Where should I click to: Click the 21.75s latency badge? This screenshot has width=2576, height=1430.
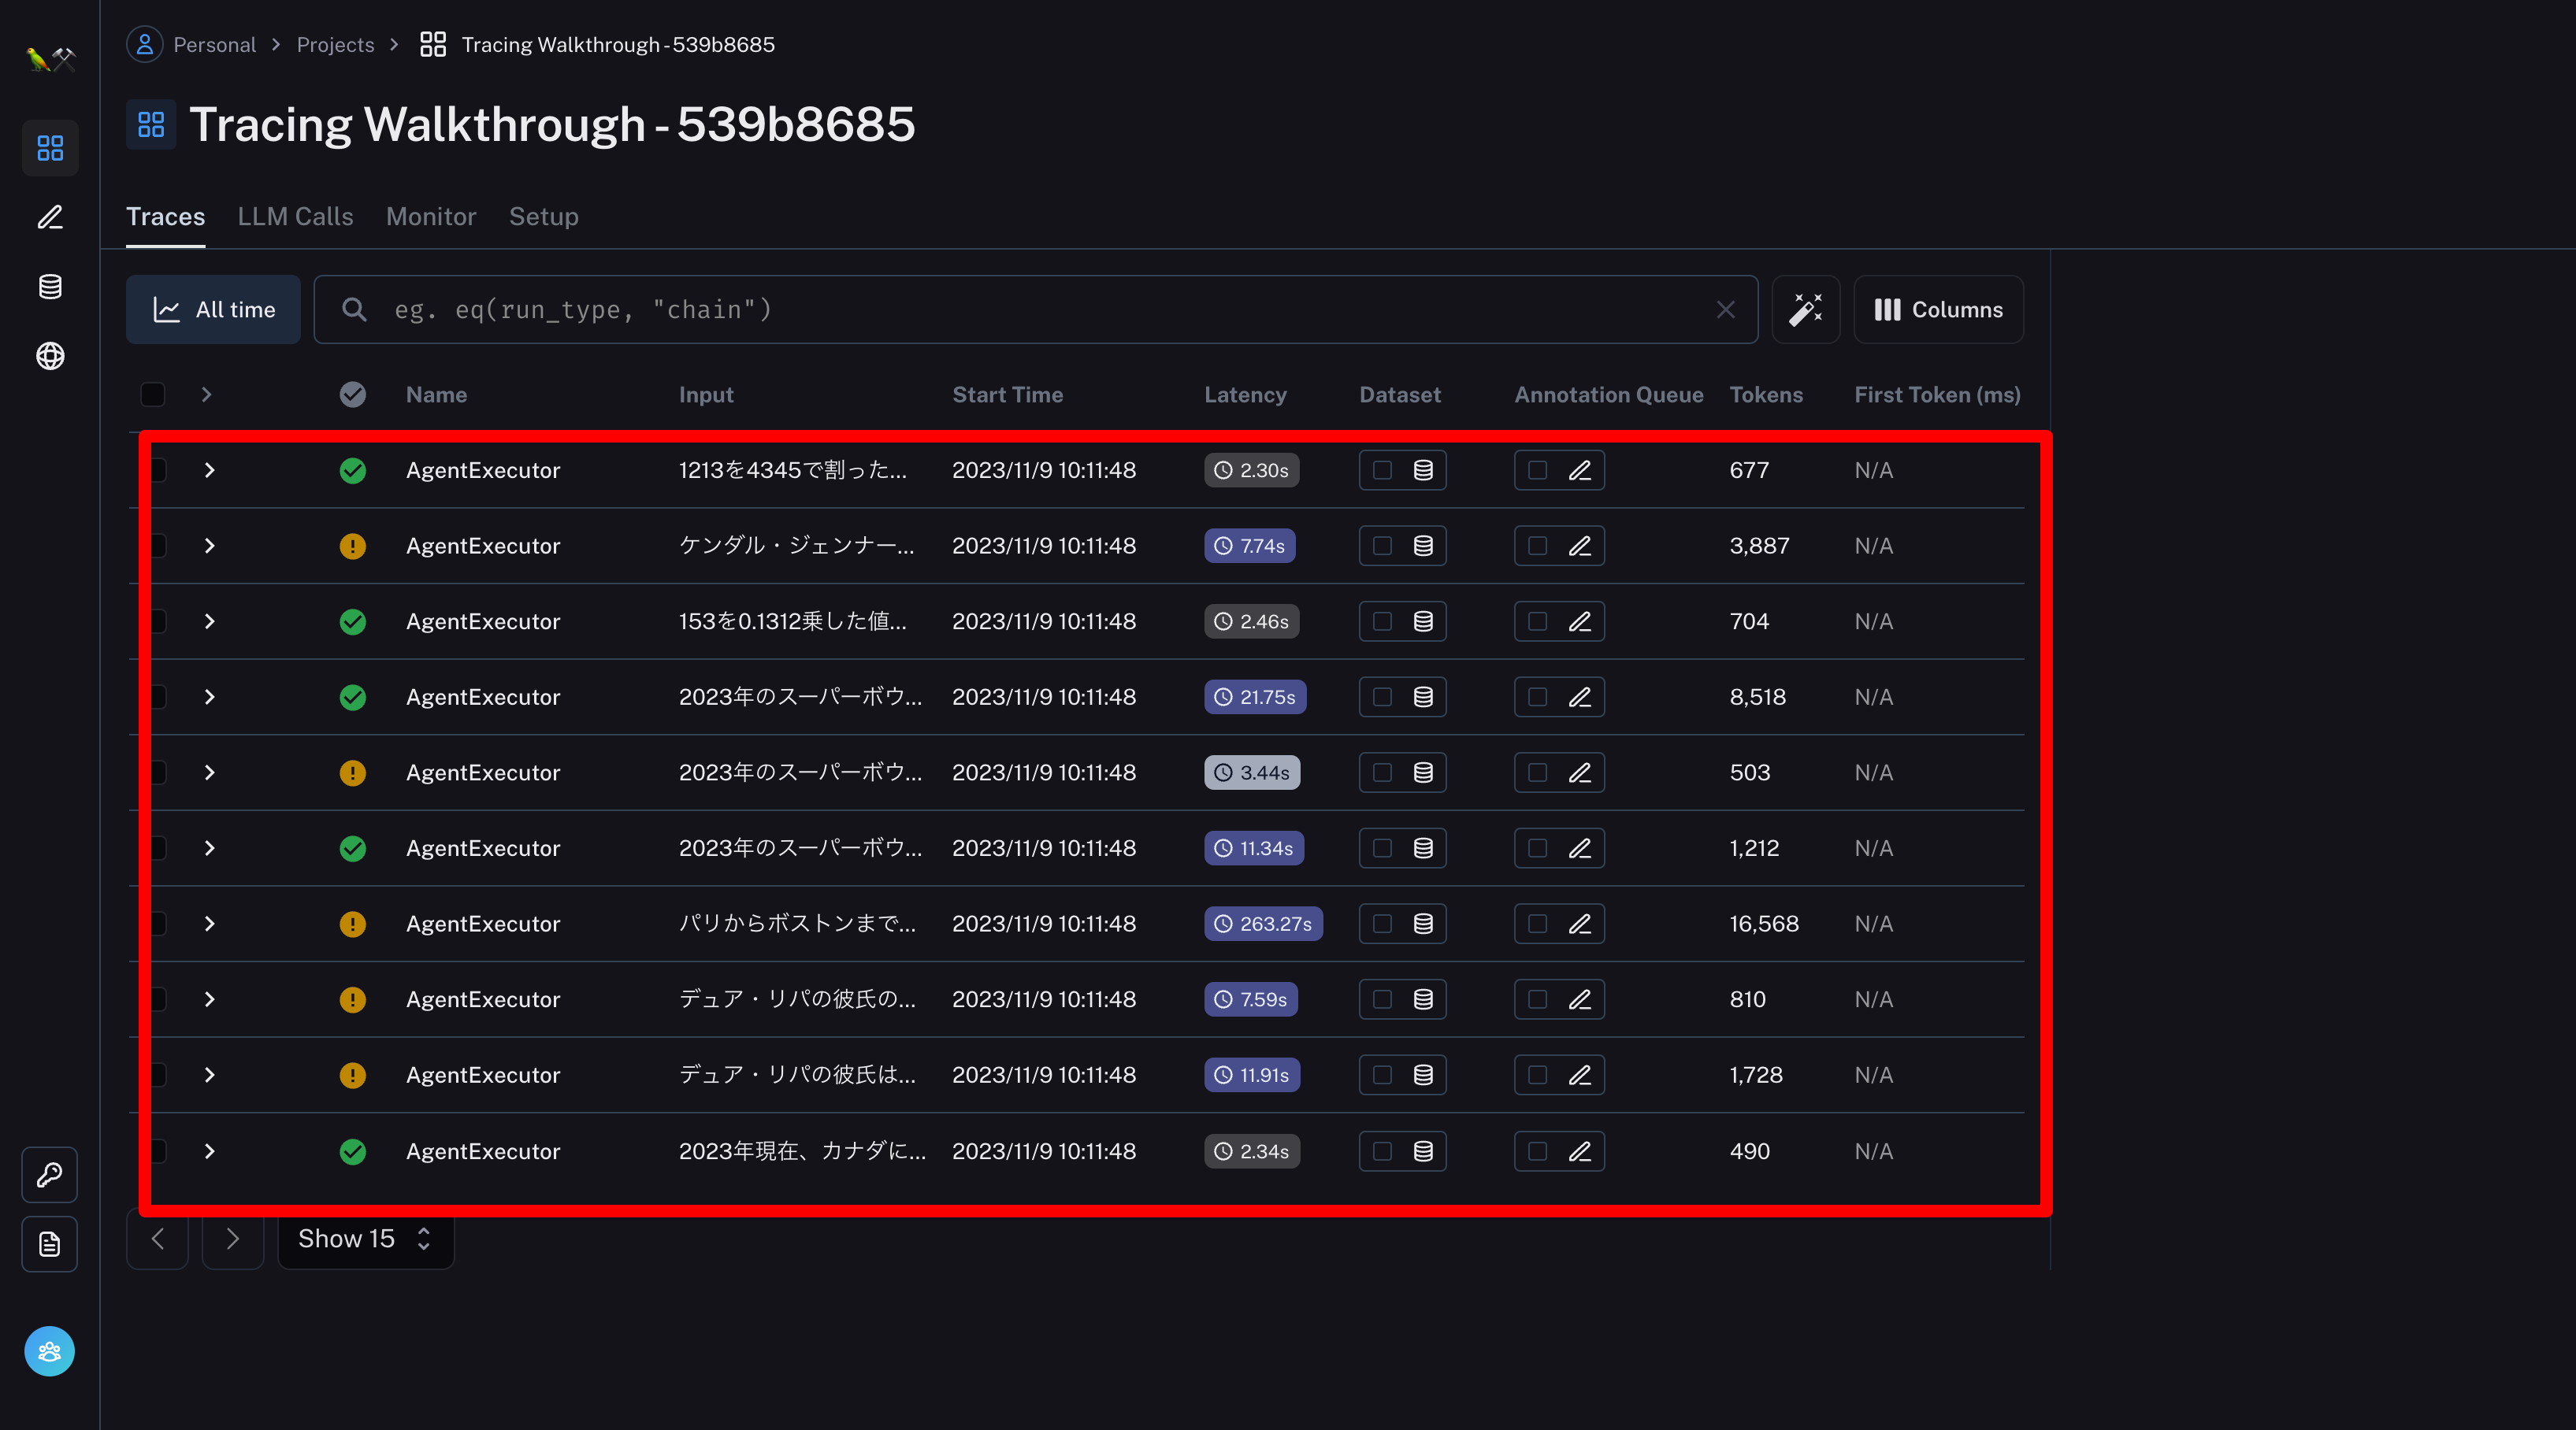coord(1255,698)
